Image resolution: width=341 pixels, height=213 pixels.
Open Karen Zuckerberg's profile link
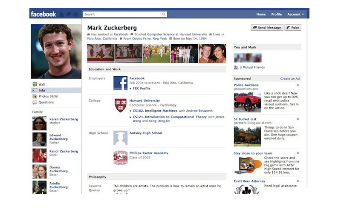coord(64,119)
